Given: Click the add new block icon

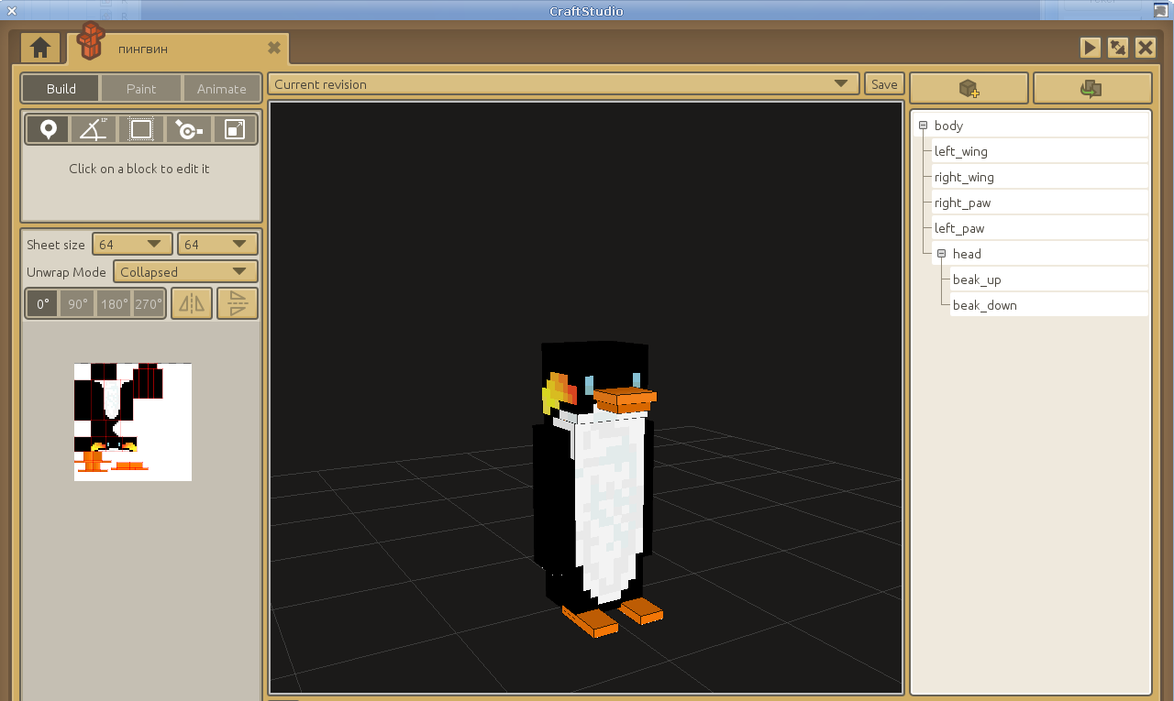Looking at the screenshot, I should 969,88.
